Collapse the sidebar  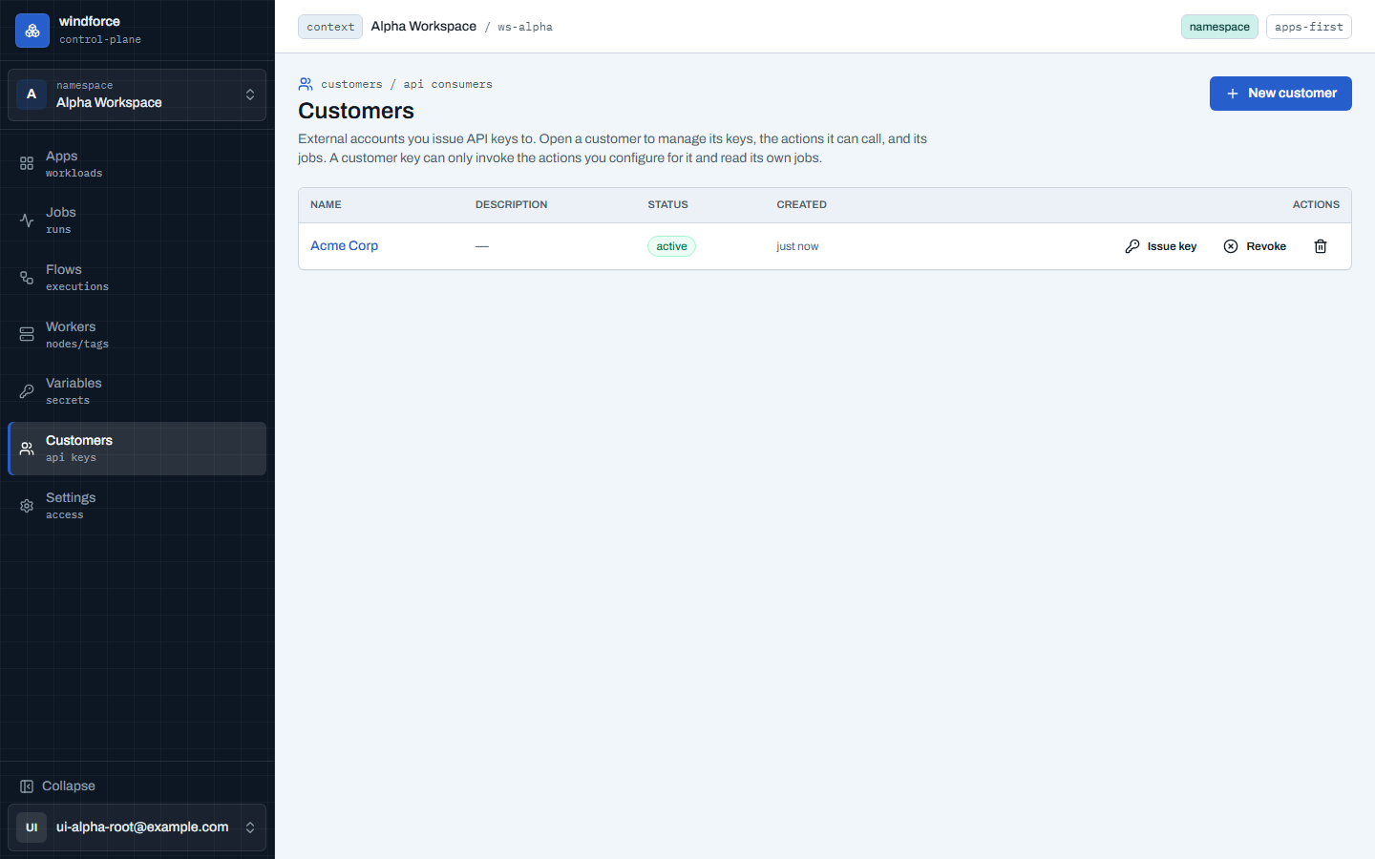pyautogui.click(x=57, y=786)
